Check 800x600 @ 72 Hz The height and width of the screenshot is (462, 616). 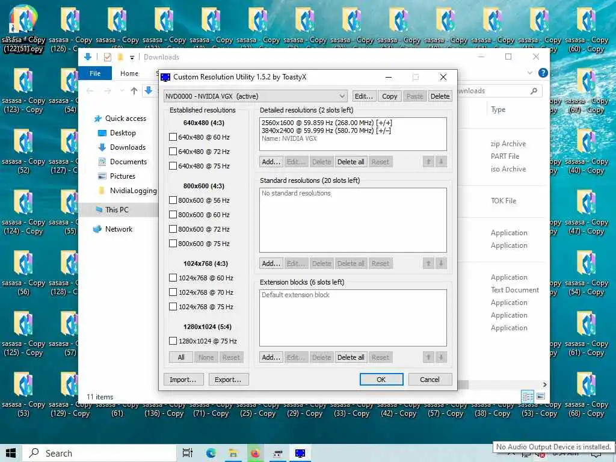tap(173, 229)
